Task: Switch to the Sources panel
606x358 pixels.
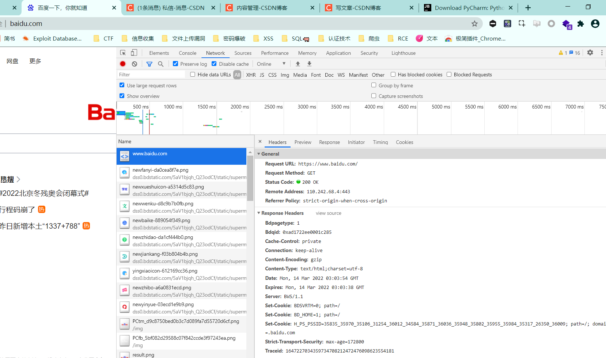Action: (243, 53)
